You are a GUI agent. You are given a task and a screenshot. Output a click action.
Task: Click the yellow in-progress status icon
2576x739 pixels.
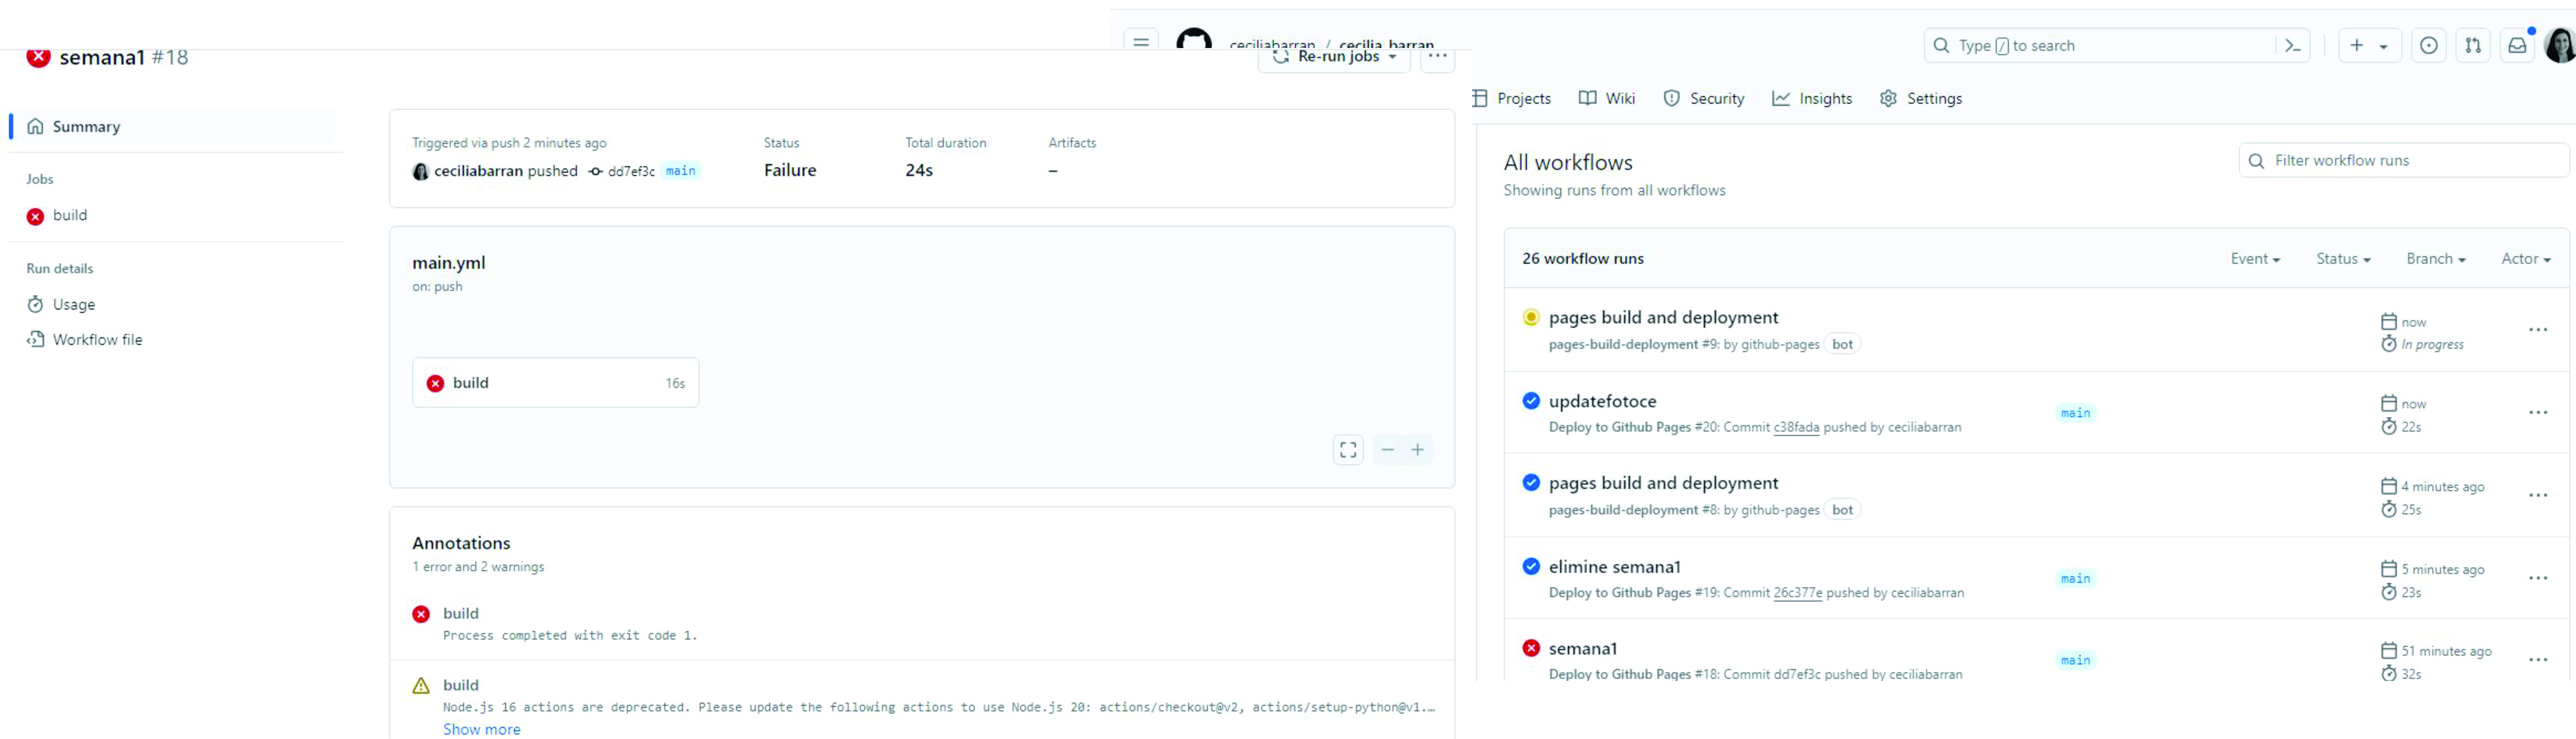pos(1531,318)
